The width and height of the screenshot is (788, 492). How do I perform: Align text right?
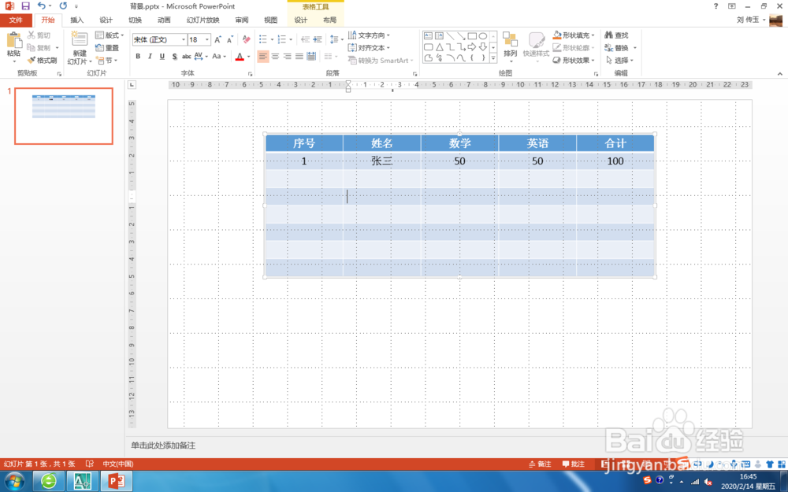(287, 56)
